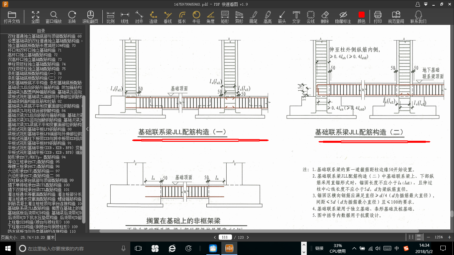Screen dimensions: 454x255
Task: Open 高杯口独立基础配筋构造 72 entry
Action: tap(32, 55)
